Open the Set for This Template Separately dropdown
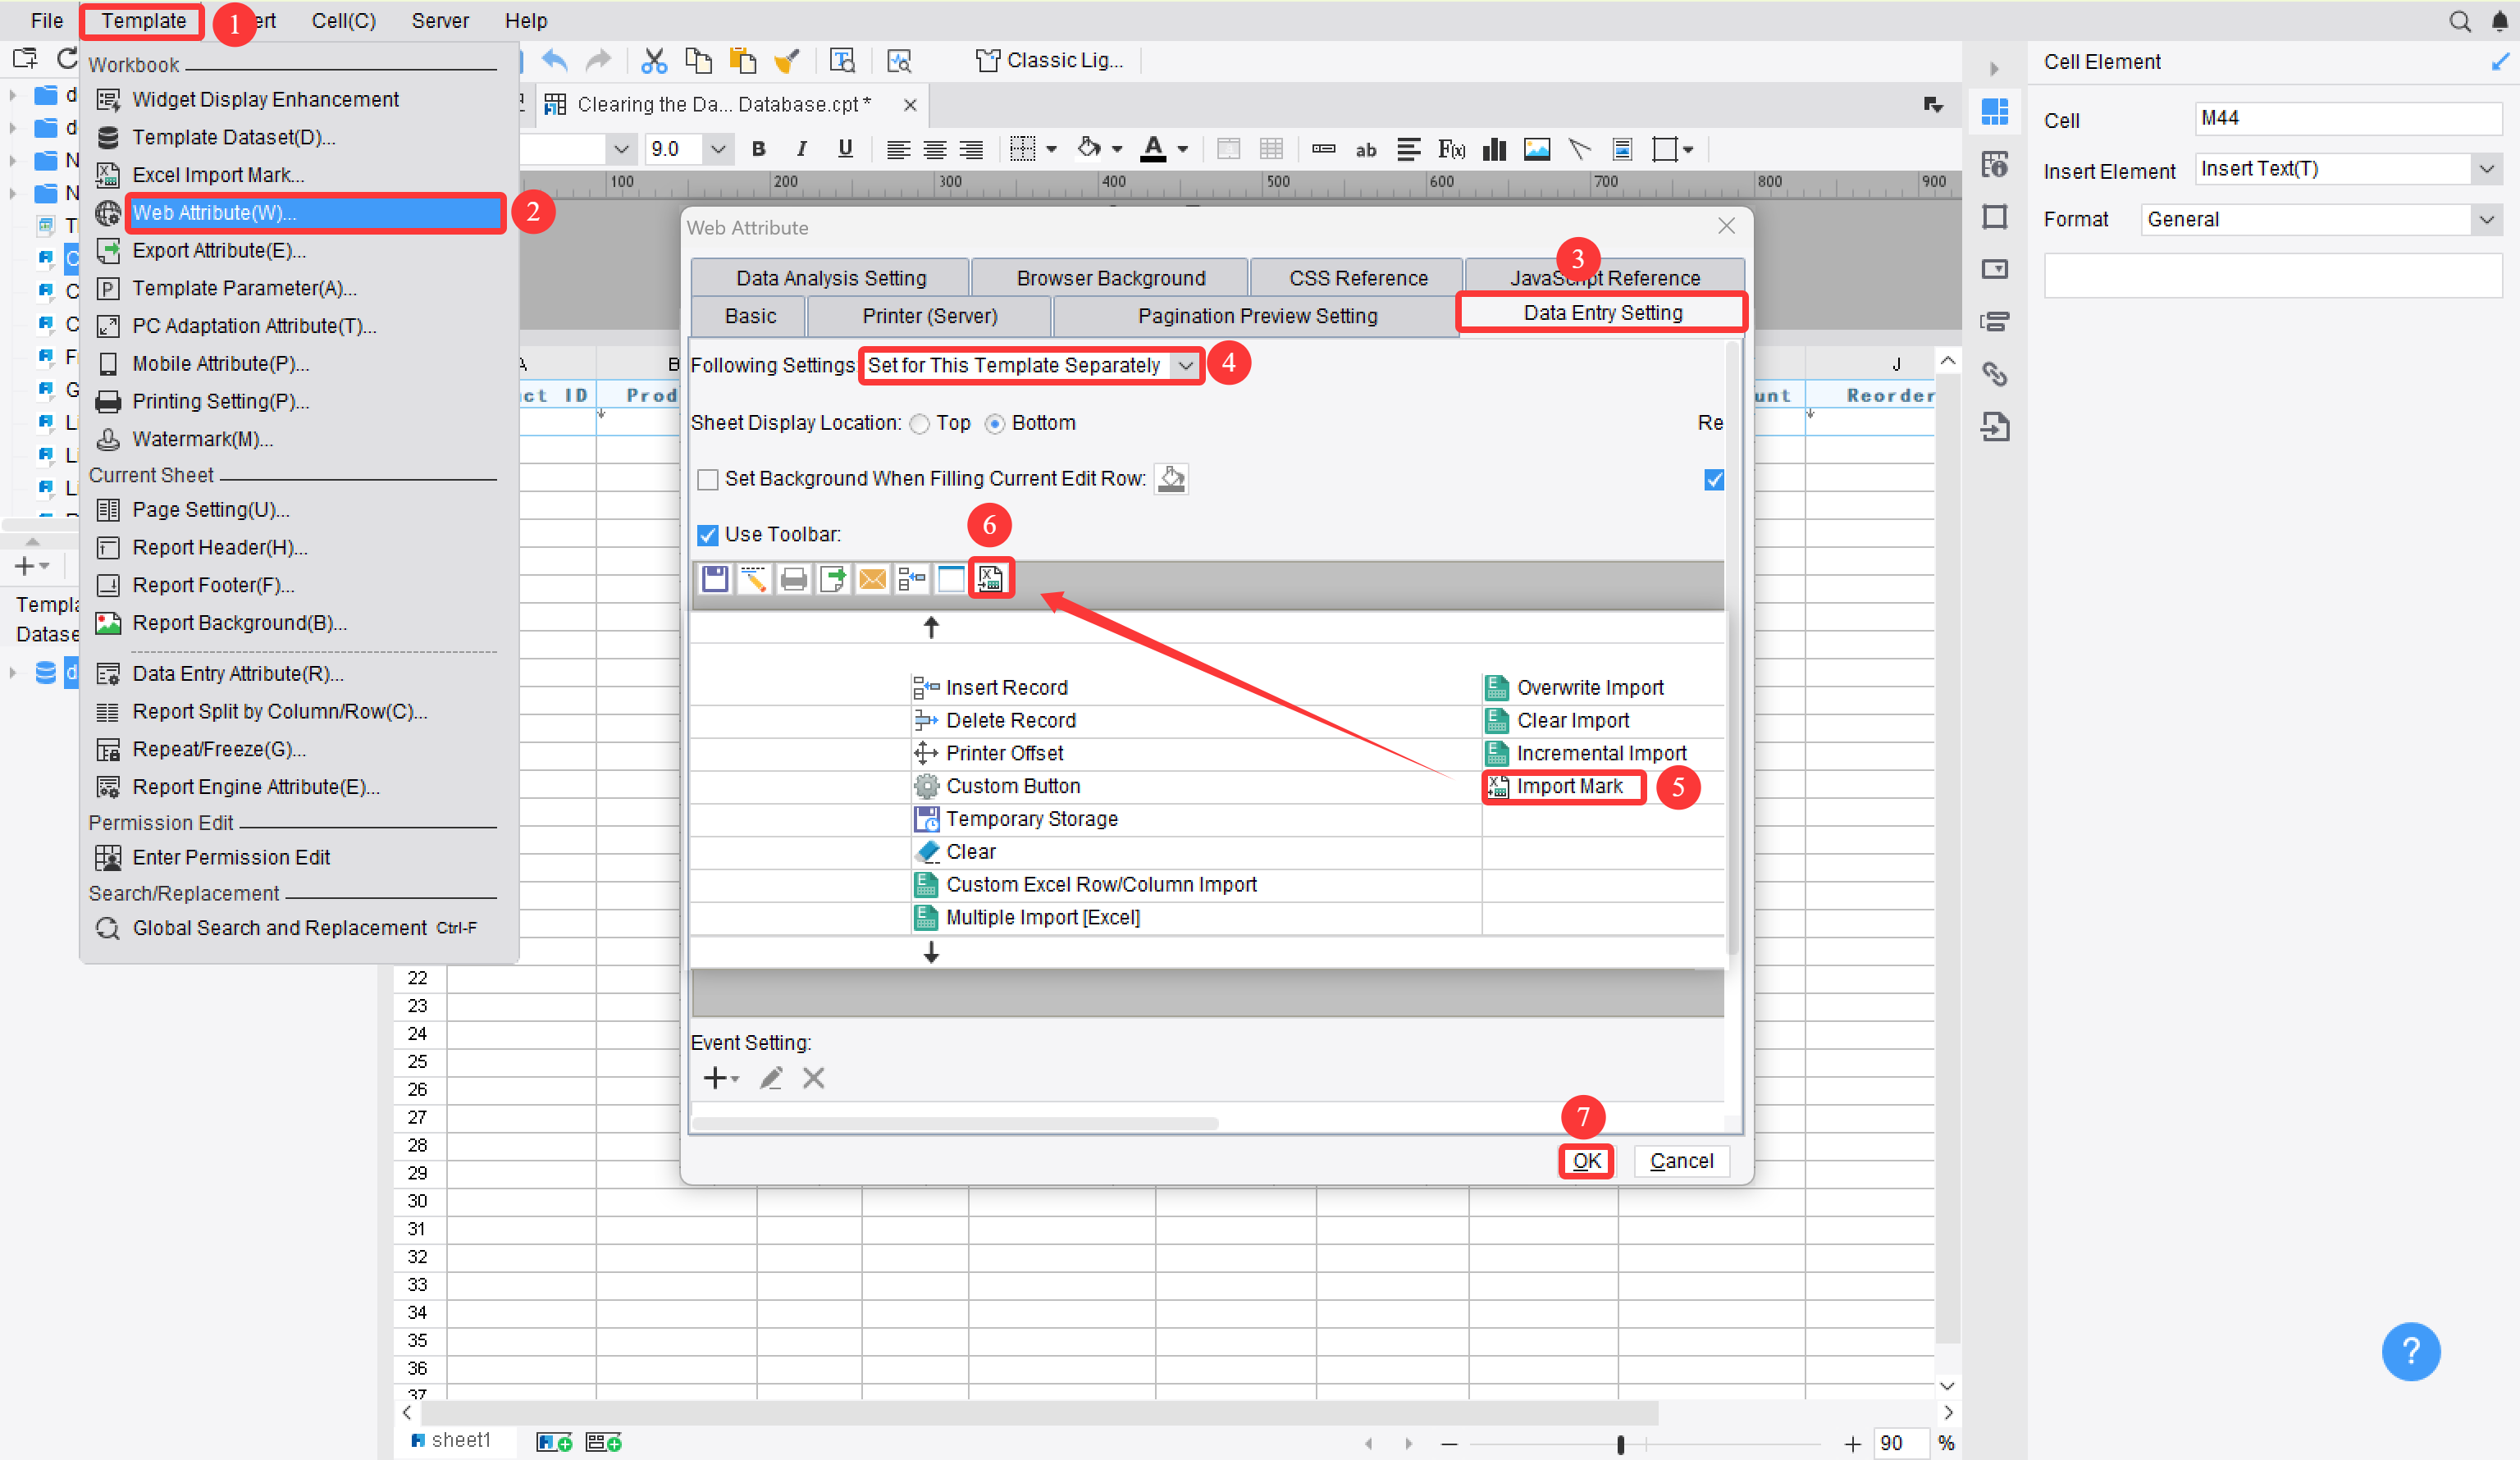This screenshot has height=1460, width=2520. coord(1184,365)
